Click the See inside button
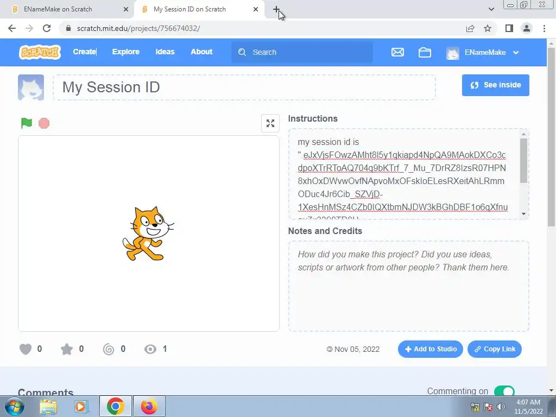 pos(495,85)
